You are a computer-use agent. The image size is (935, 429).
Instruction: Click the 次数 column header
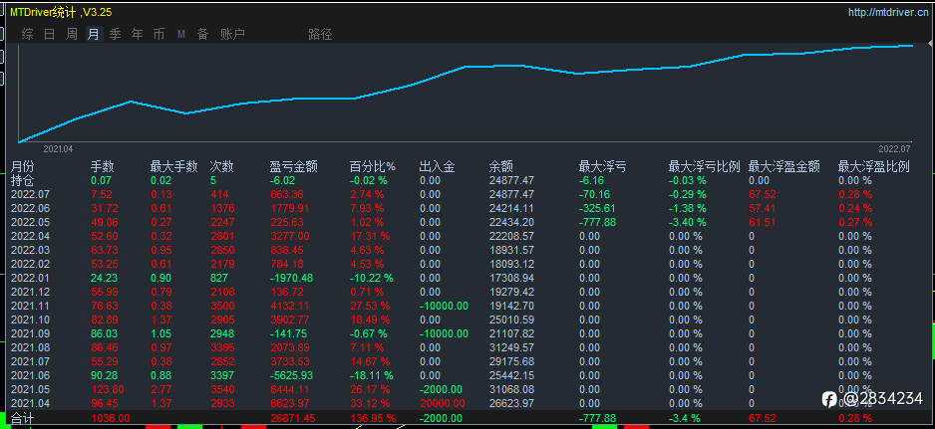(222, 167)
